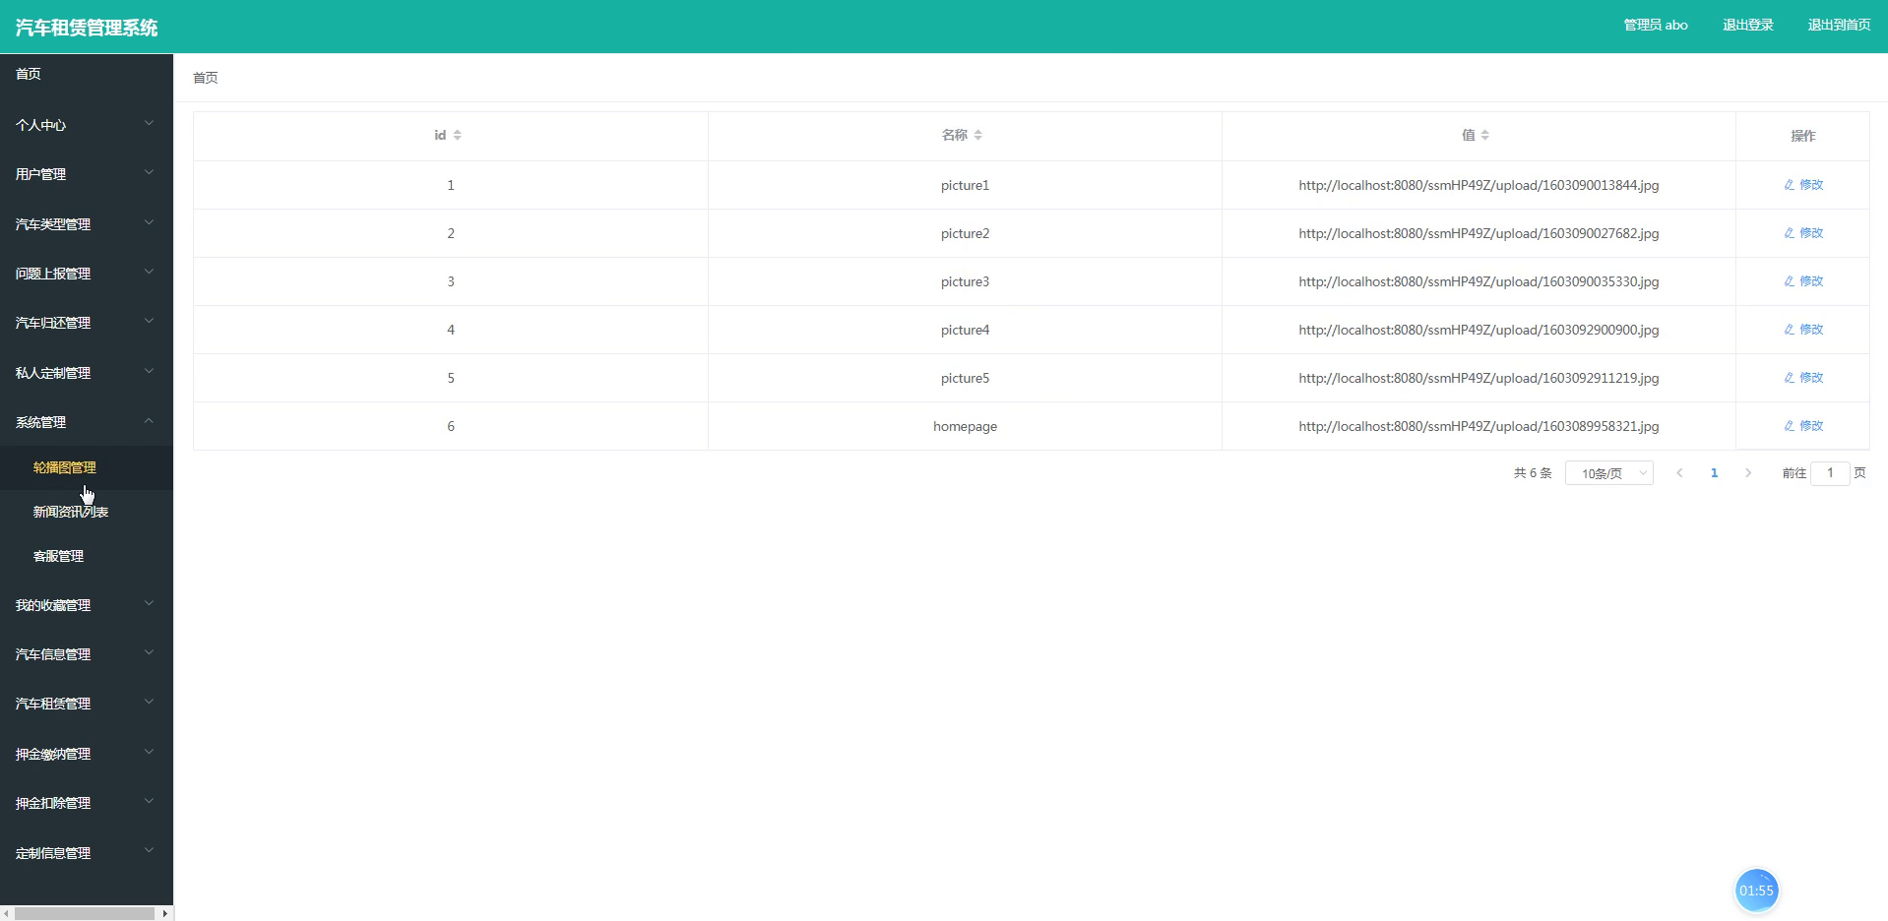1888x921 pixels.
Task: Expand 我的收藏管理 menu
Action: [x=87, y=605]
